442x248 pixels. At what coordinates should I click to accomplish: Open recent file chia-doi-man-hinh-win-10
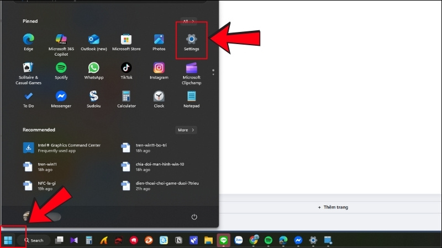(x=152, y=167)
